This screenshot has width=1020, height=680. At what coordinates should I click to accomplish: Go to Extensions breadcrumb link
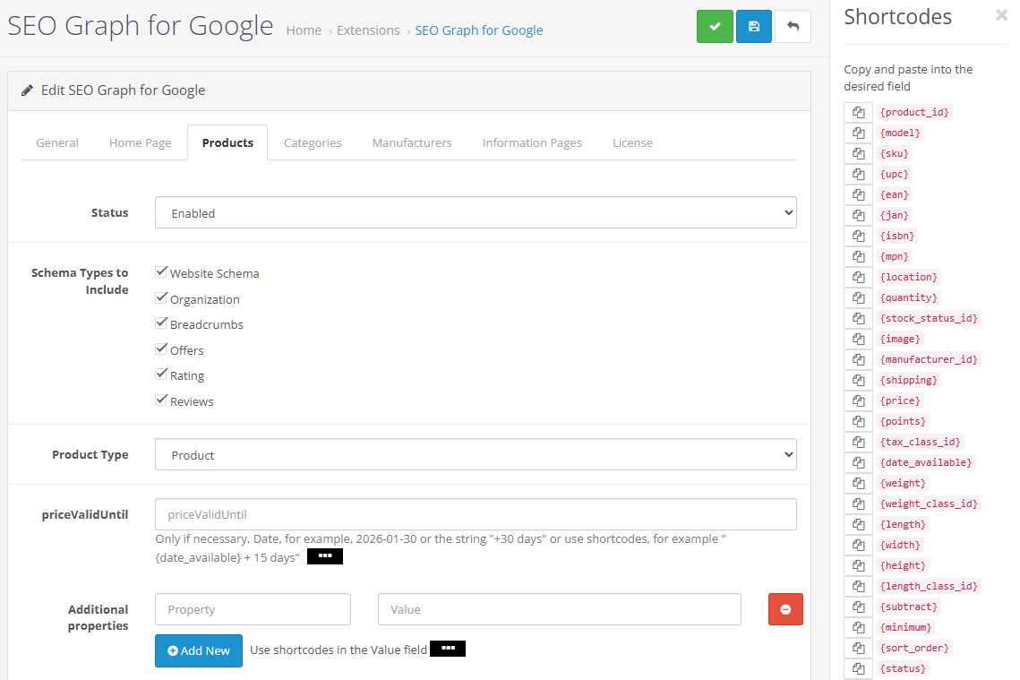[x=368, y=30]
